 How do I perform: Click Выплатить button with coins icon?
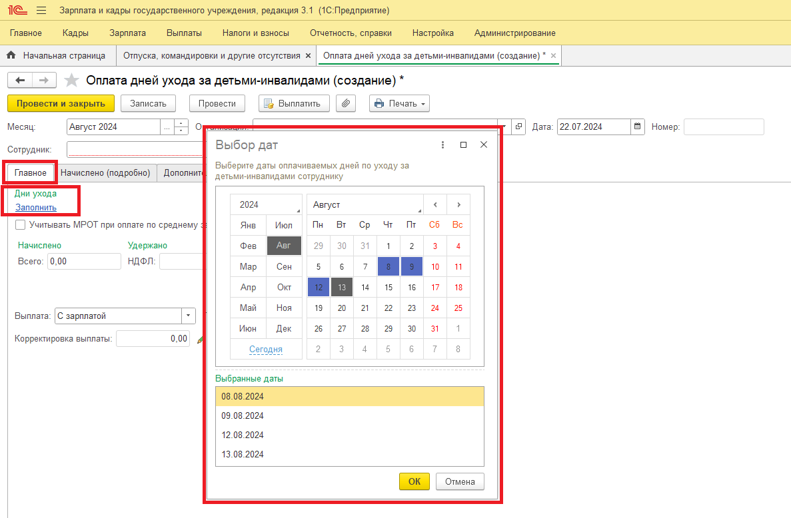(294, 103)
